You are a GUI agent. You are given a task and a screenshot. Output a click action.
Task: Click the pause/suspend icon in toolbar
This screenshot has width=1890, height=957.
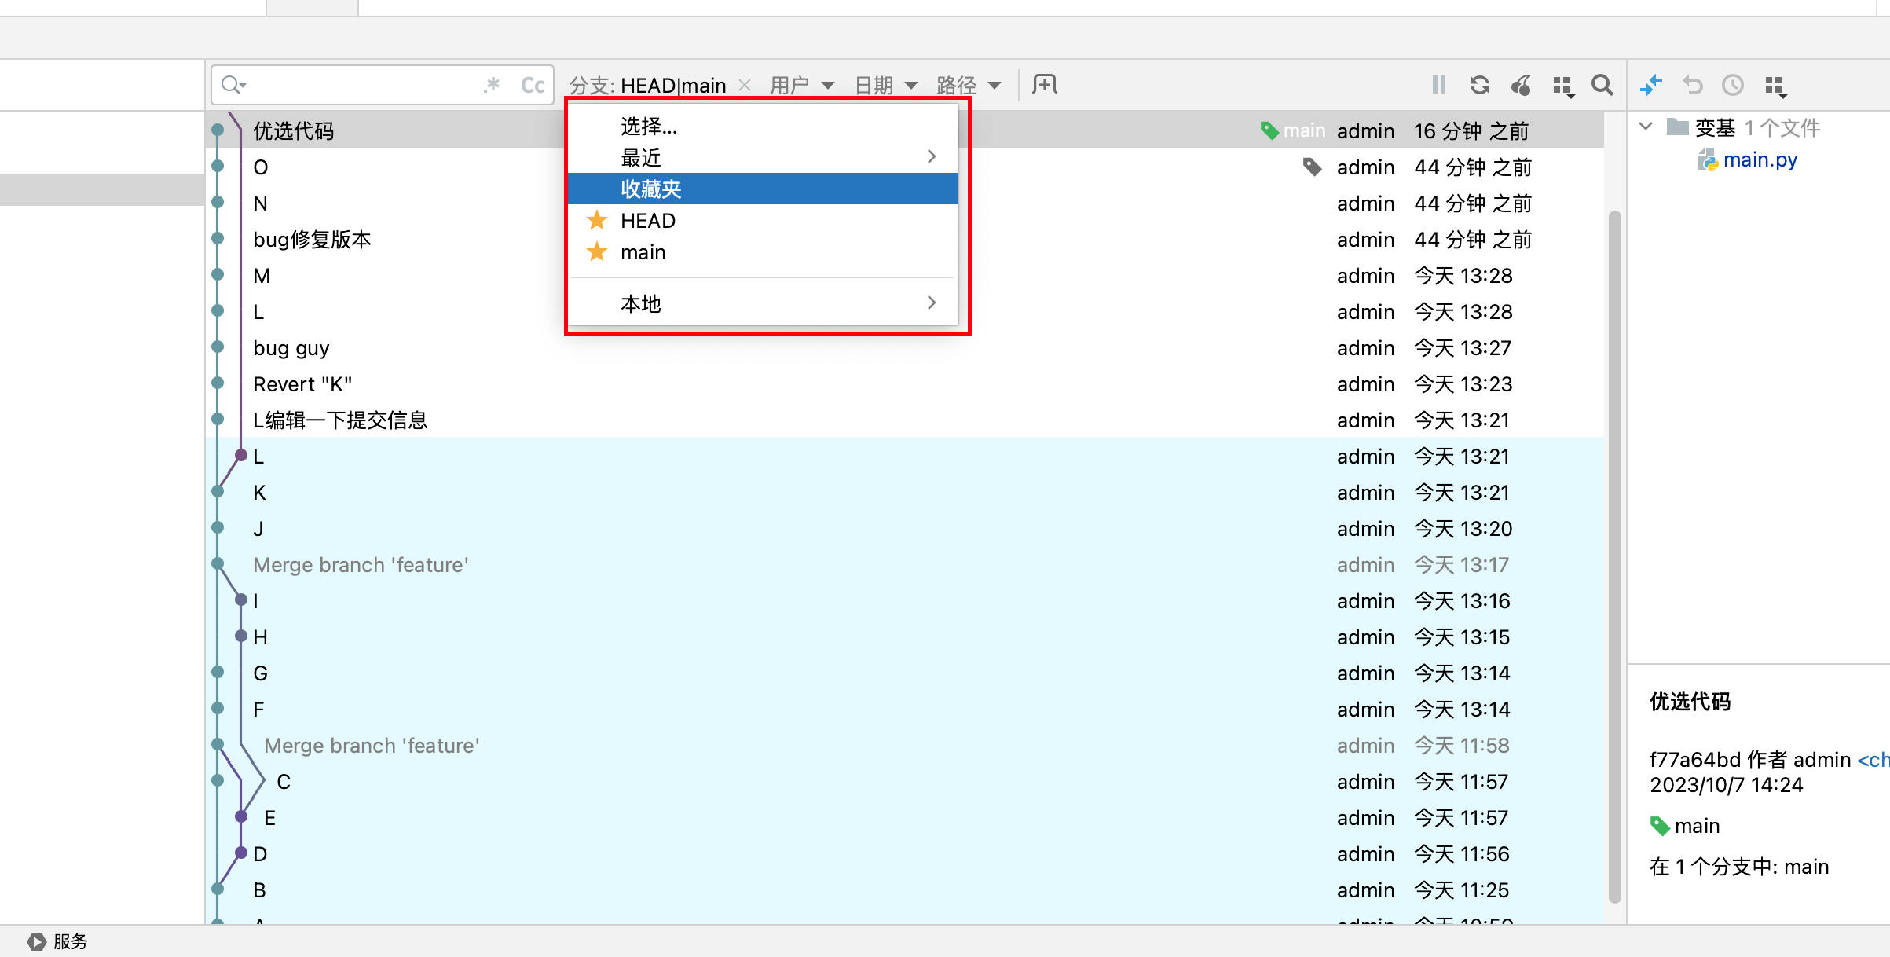(1436, 84)
